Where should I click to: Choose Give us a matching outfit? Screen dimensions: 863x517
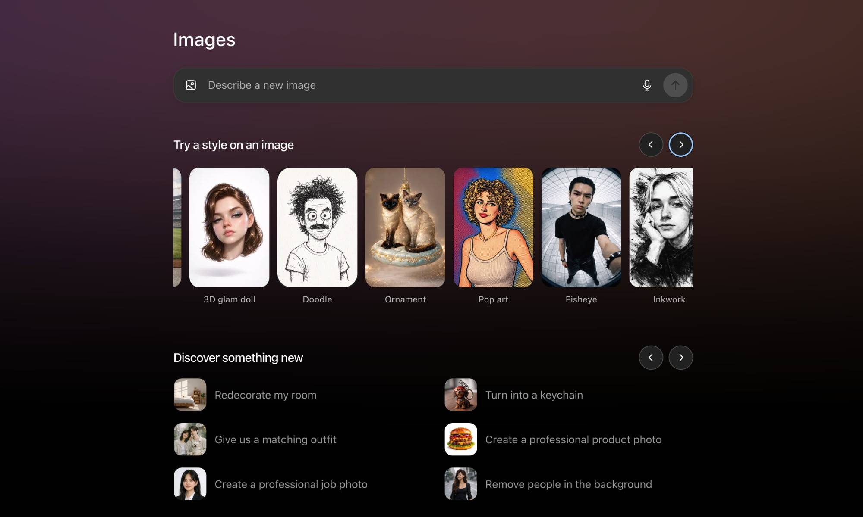click(275, 439)
